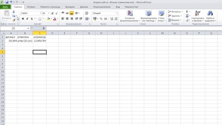Increase decimal places
222x125 pixels.
[112, 19]
